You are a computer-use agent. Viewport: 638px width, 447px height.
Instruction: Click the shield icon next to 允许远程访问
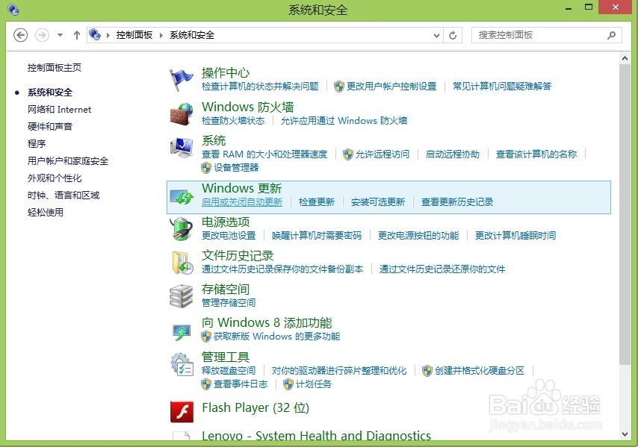348,154
